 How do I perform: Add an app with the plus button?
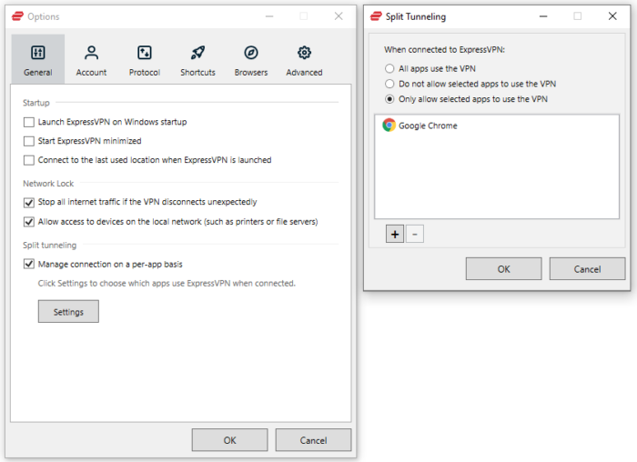tap(394, 234)
